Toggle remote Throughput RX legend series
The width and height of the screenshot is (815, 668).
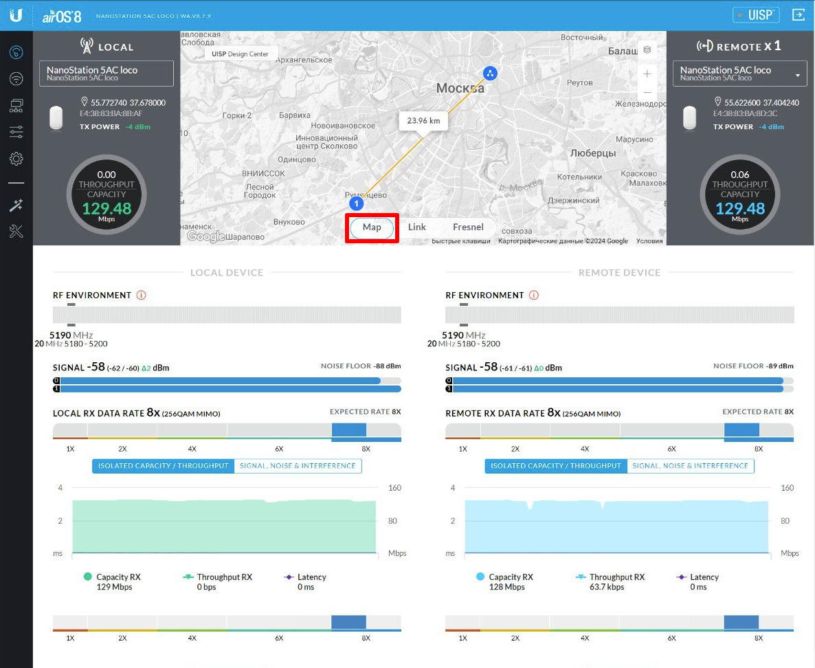click(610, 581)
